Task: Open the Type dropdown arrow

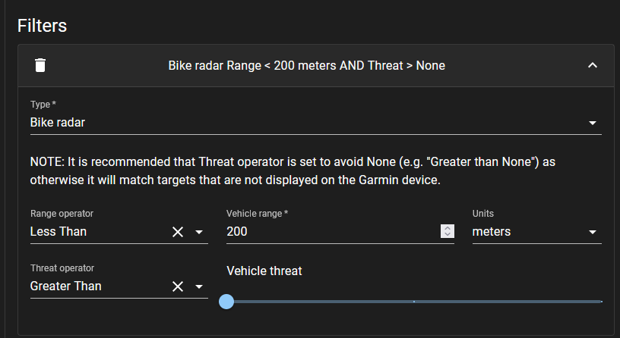Action: [x=593, y=123]
